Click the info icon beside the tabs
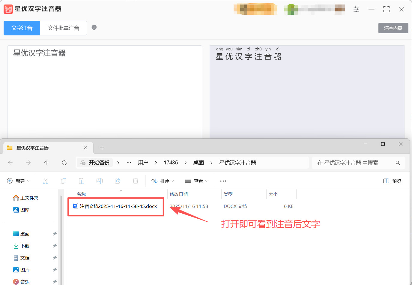Screen dimensions: 412x285 point(94,27)
